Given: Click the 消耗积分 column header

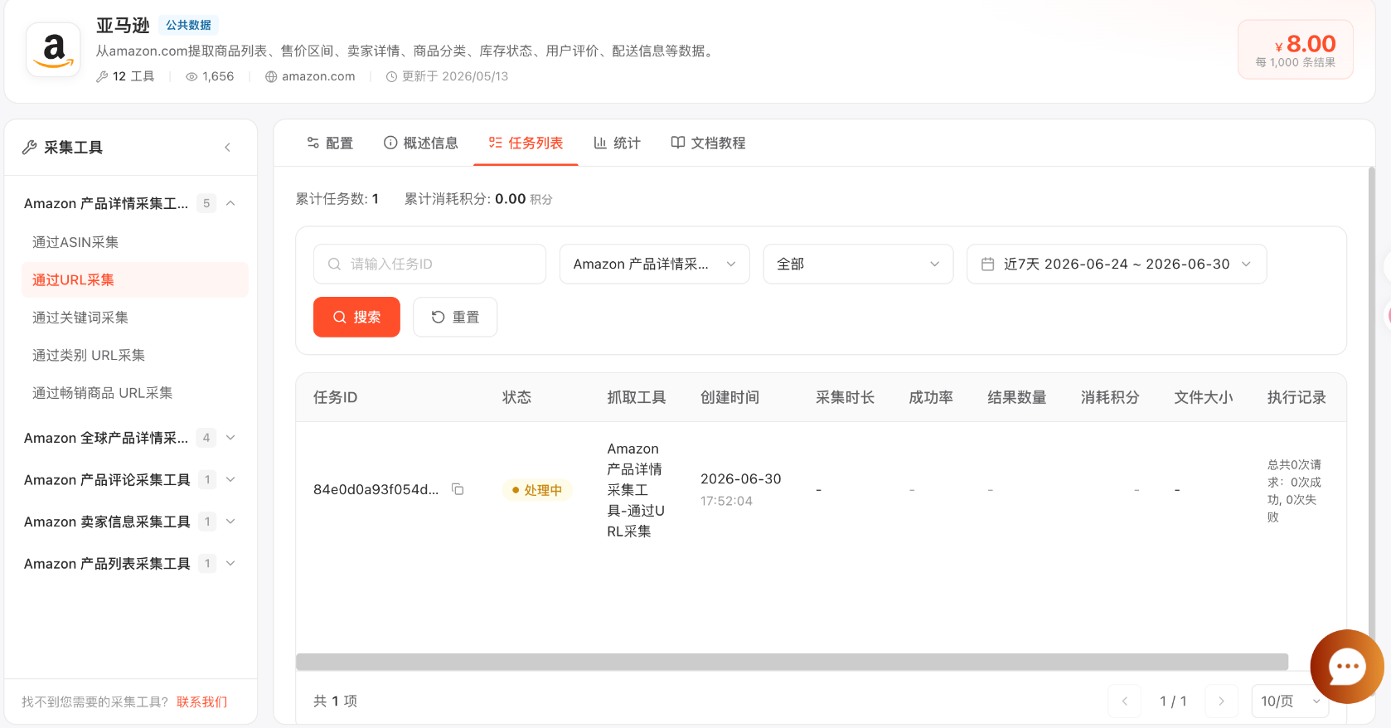Looking at the screenshot, I should pyautogui.click(x=1110, y=397).
